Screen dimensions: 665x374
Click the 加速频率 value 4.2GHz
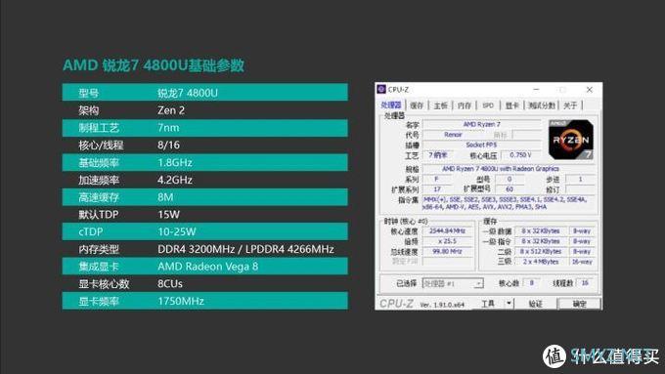click(175, 180)
